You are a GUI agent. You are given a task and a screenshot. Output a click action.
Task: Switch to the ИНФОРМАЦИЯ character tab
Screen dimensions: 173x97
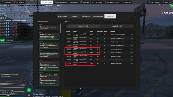tap(63, 16)
